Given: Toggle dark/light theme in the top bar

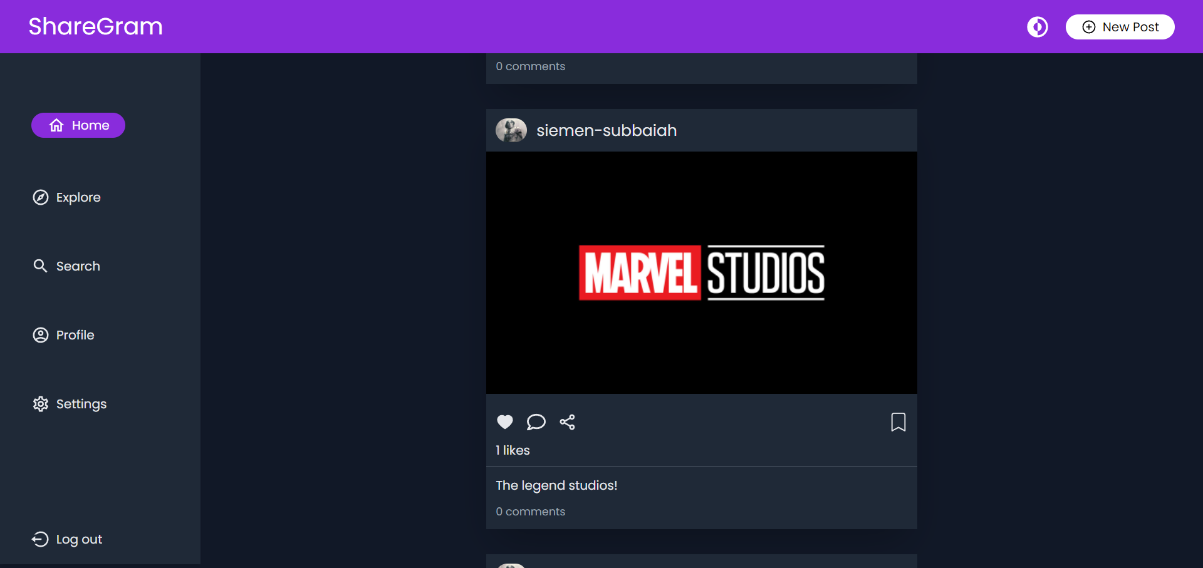Looking at the screenshot, I should pos(1038,26).
